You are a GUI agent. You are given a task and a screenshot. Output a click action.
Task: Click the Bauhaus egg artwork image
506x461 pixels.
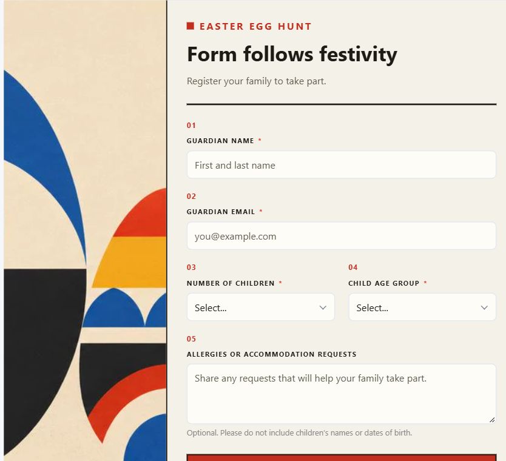[x=85, y=231]
